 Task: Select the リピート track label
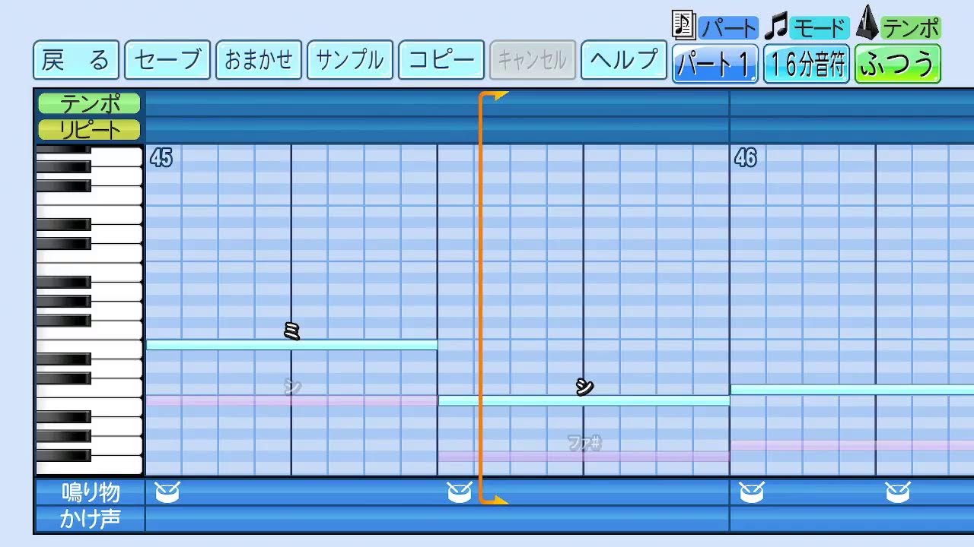click(89, 130)
